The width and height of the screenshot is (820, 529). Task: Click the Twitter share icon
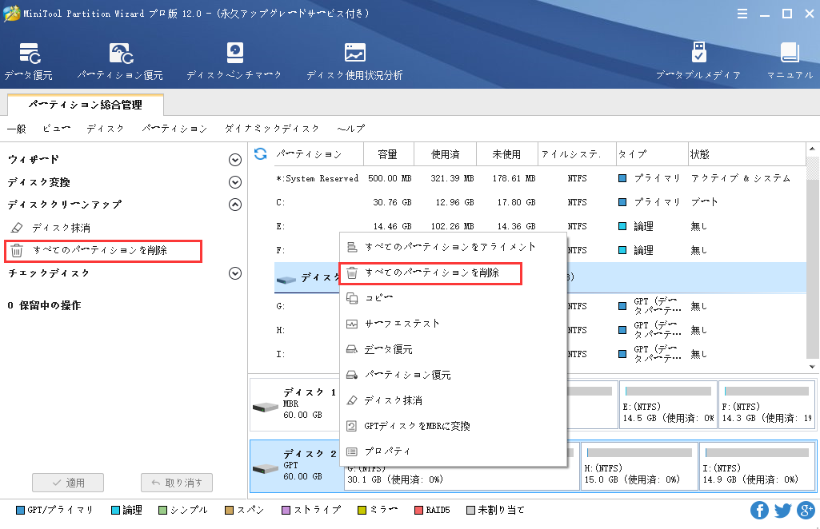pyautogui.click(x=782, y=510)
